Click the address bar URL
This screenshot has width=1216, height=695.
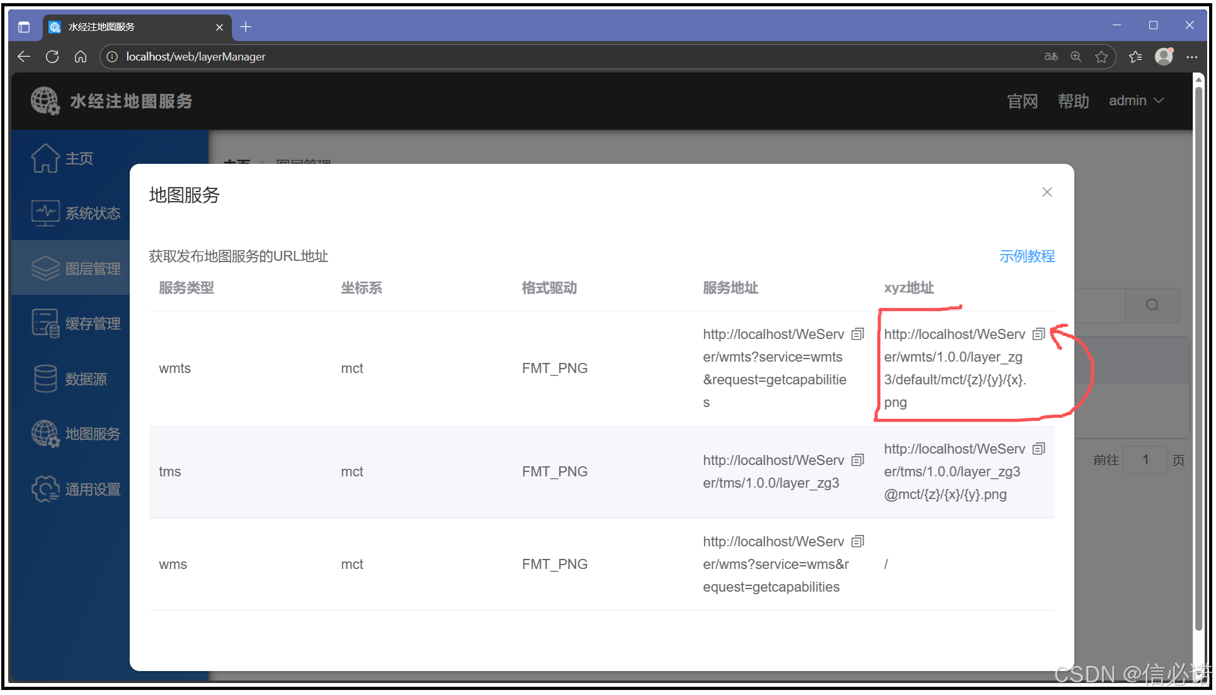[196, 57]
